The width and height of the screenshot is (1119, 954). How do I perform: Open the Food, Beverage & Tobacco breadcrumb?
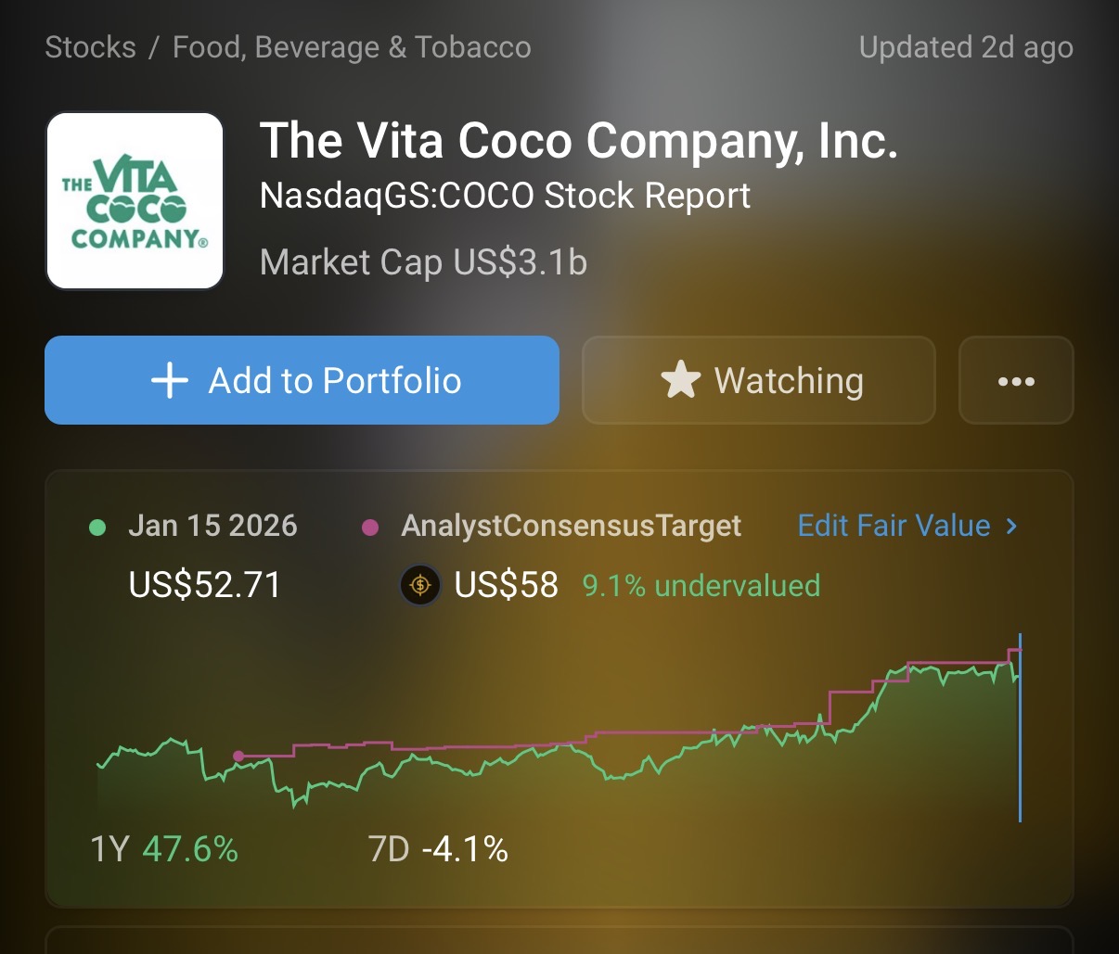(x=352, y=47)
